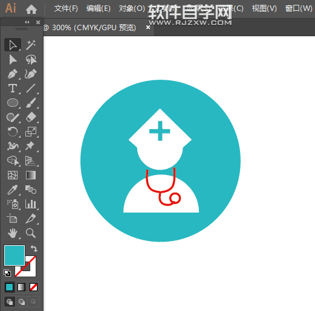Select the Selection tool (black arrow)
The width and height of the screenshot is (315, 311).
tap(13, 45)
